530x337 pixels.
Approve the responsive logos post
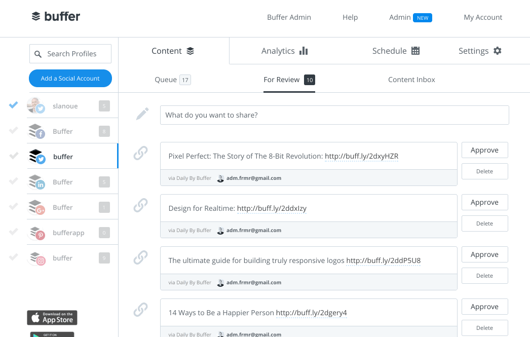[485, 254]
